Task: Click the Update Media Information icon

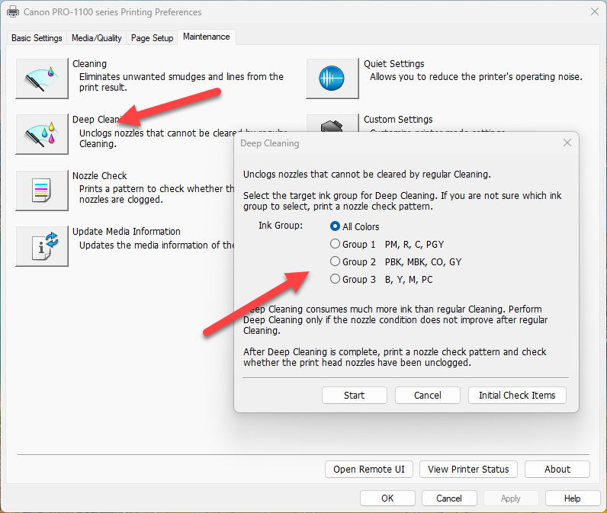Action: [42, 245]
